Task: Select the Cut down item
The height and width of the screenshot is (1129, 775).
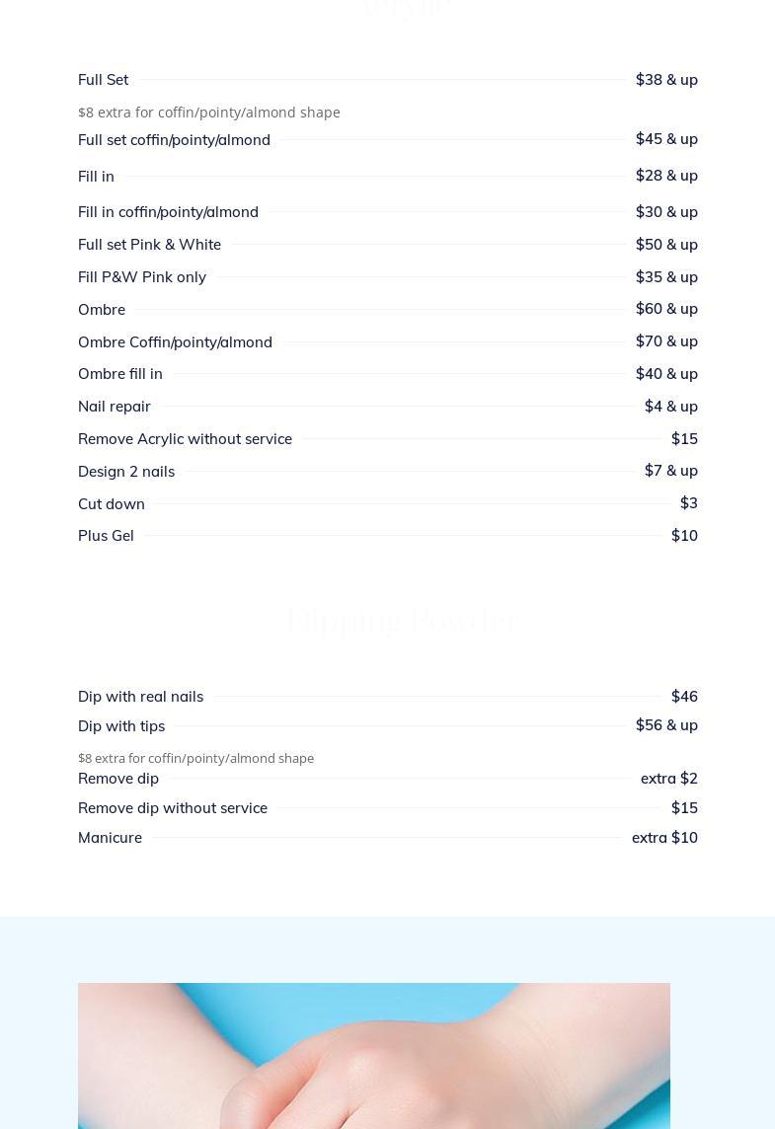Action: [111, 504]
